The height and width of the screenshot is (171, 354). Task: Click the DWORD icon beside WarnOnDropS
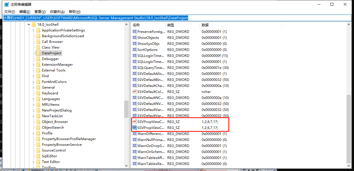[134, 146]
